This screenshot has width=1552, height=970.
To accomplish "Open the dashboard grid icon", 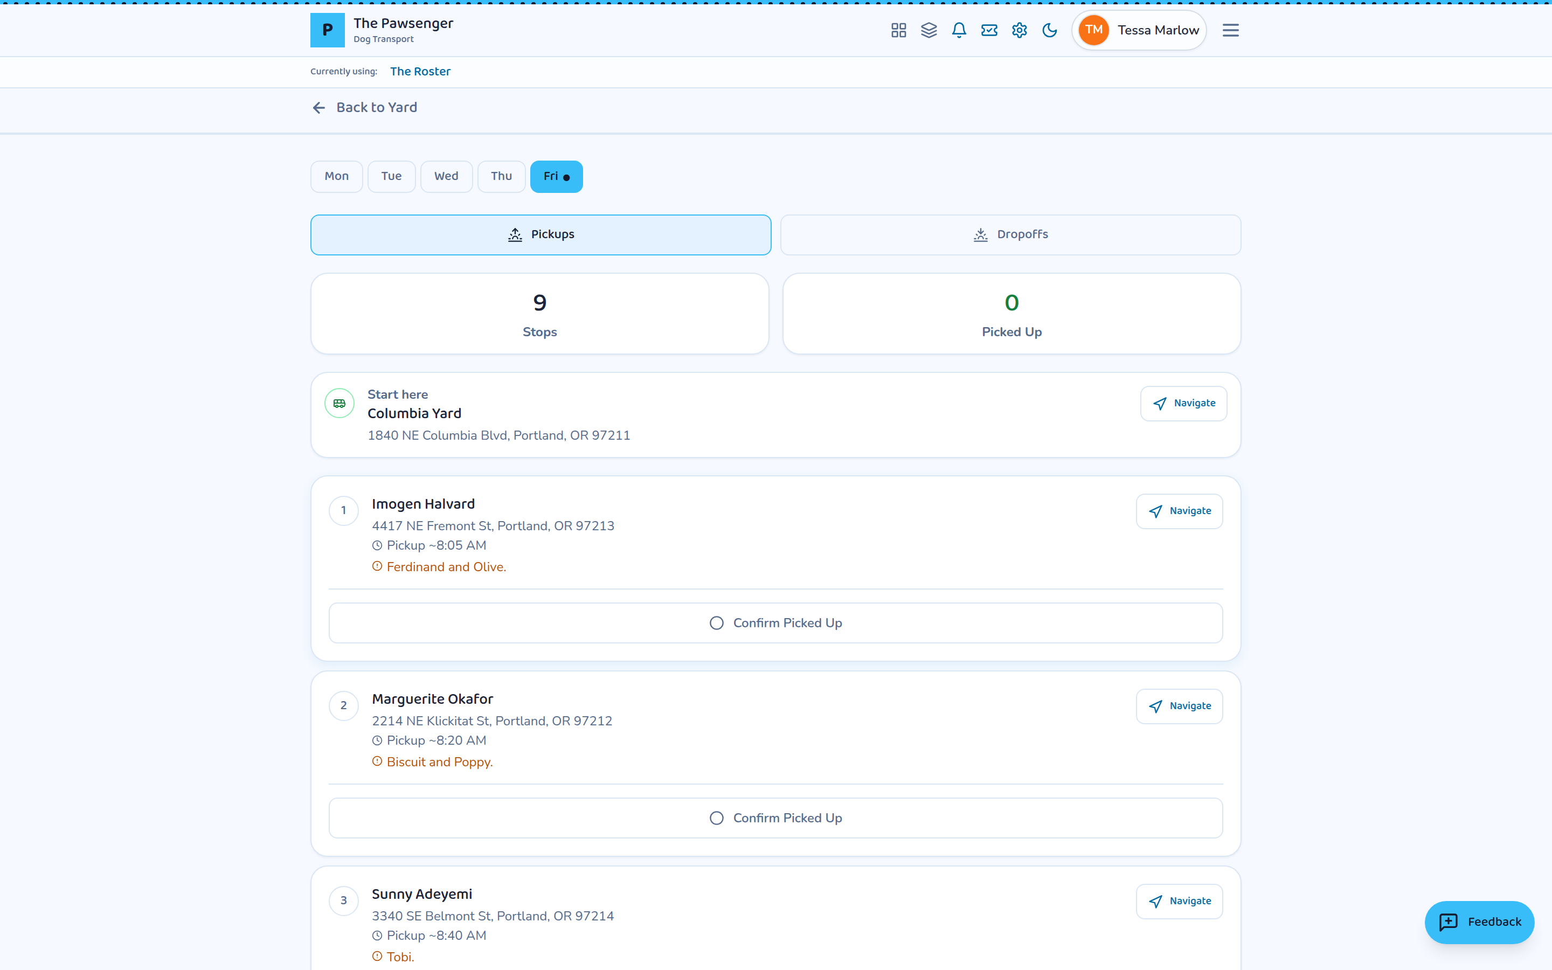I will (x=898, y=30).
